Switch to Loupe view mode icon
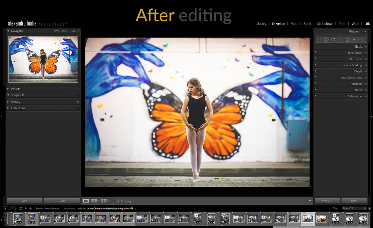Image resolution: width=373 pixels, height=228 pixels. point(86,201)
